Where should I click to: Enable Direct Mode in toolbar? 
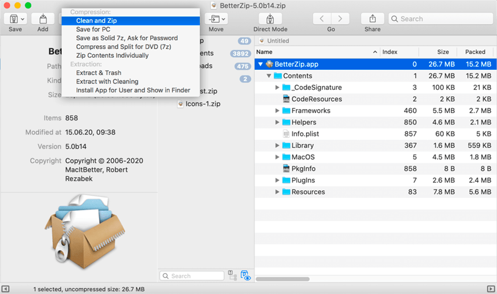click(x=270, y=19)
